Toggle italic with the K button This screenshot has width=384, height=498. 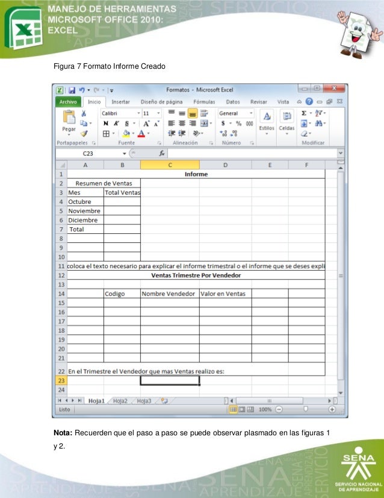point(116,124)
